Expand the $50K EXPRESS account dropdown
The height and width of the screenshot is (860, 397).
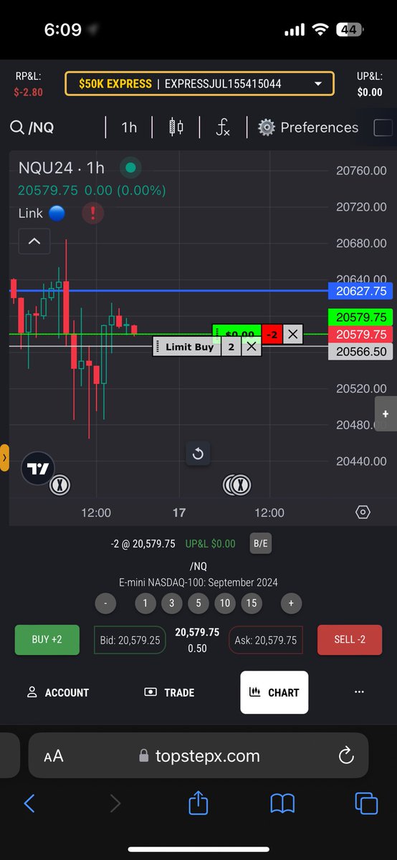pyautogui.click(x=199, y=84)
